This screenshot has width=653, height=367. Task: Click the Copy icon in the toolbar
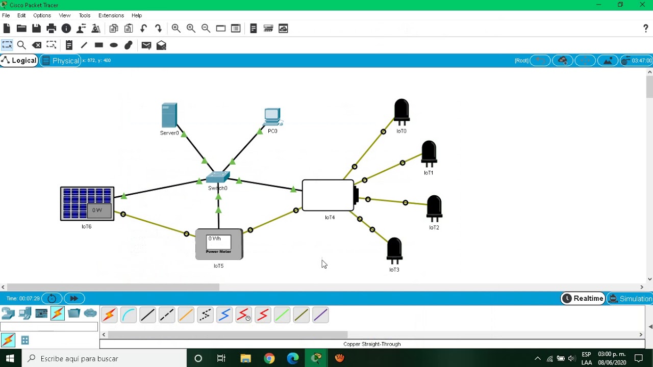[x=114, y=29]
